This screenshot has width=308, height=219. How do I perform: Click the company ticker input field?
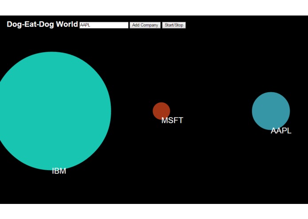[104, 25]
